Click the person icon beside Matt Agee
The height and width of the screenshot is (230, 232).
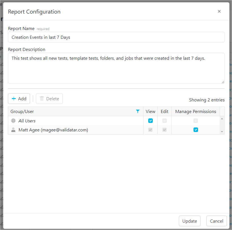click(13, 130)
